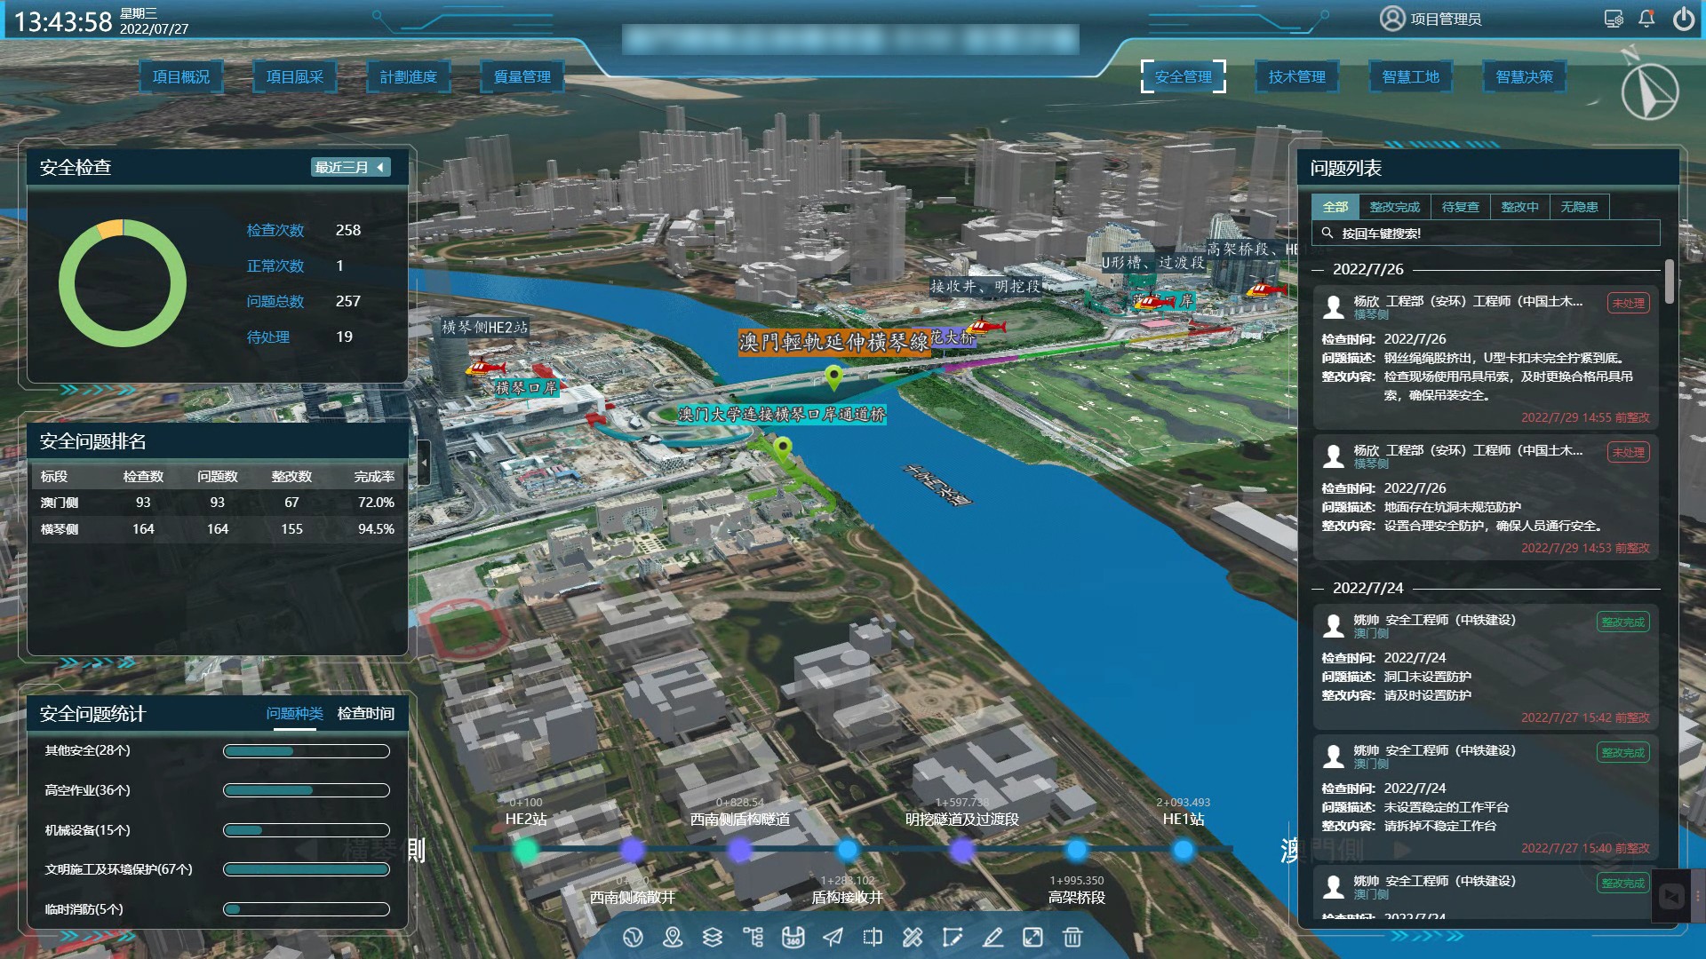Viewport: 1706px width, 959px height.
Task: Switch statistics to 检查时间 view
Action: 365,713
